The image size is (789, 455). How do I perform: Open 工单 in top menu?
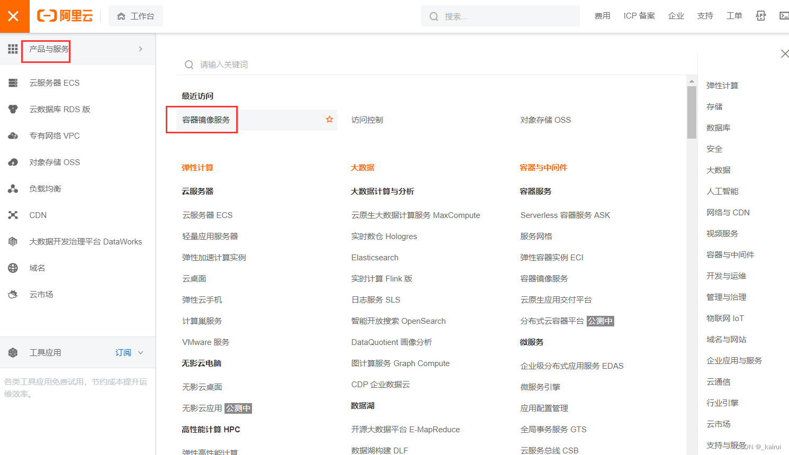[734, 16]
